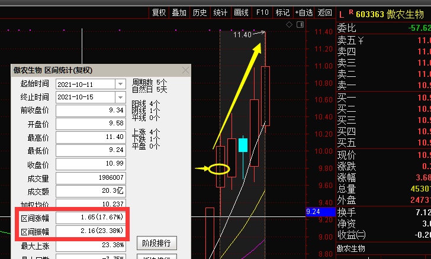
Task: Click the 涨幅 row in quote panel
Action: 384,178
